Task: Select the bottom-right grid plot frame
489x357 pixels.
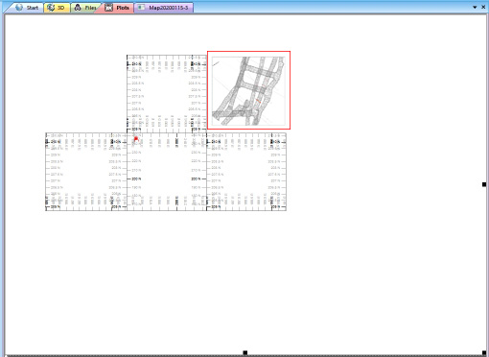Action: coord(246,172)
